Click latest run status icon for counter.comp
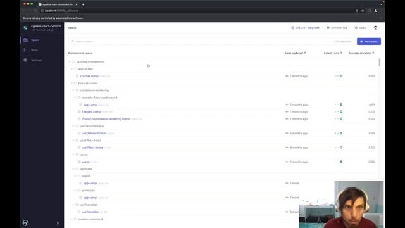405x228 pixels. pyautogui.click(x=341, y=76)
